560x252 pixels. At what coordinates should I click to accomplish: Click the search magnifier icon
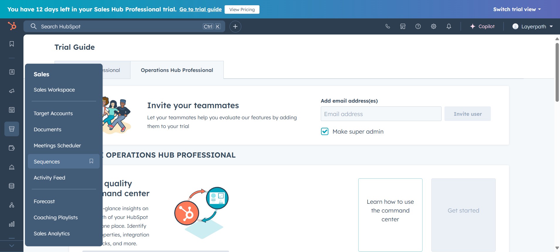[x=34, y=26]
